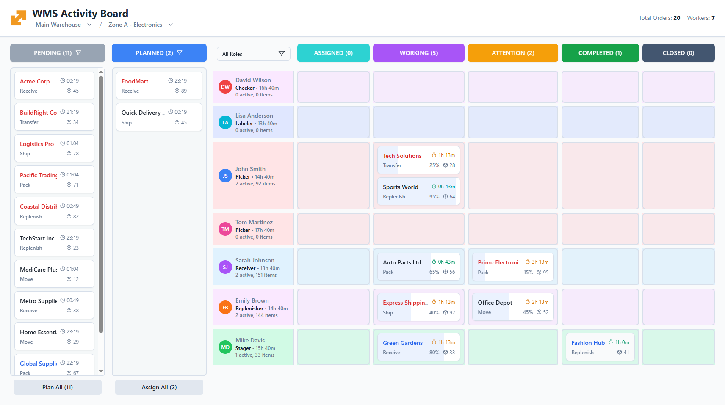Click the Auto Parts Ltd progress card
Viewport: 725px width, 405px height.
pos(419,267)
